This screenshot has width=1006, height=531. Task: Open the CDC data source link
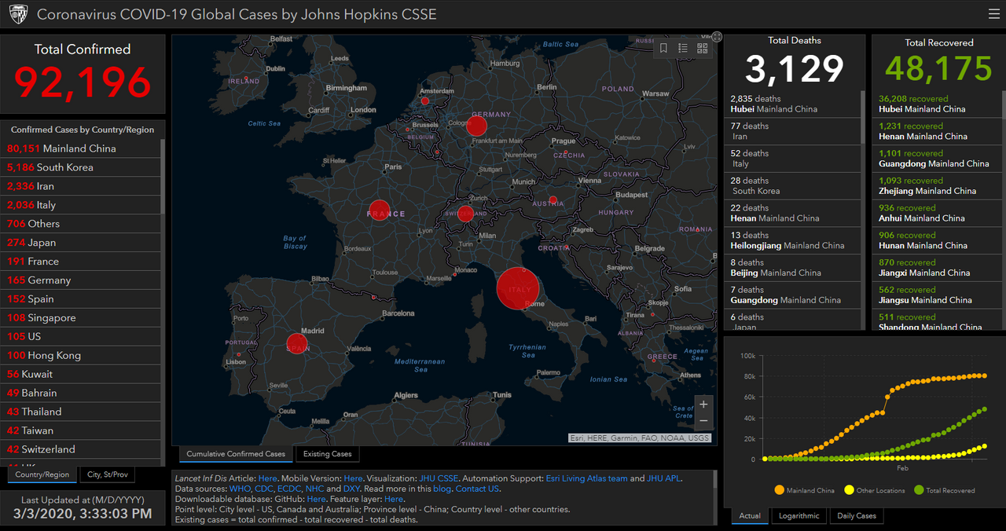click(x=264, y=489)
